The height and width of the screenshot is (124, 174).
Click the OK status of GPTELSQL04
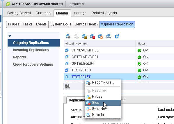tap(145, 64)
